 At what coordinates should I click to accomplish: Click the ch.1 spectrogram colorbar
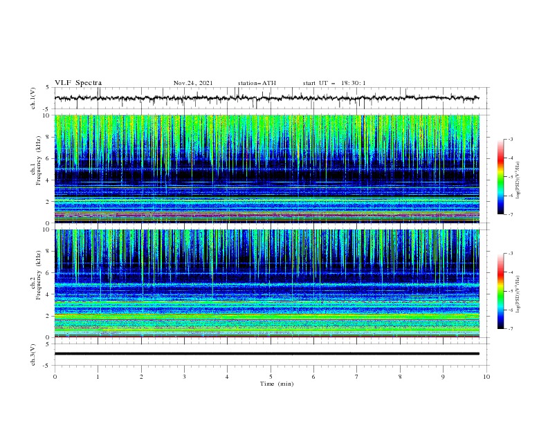(500, 177)
